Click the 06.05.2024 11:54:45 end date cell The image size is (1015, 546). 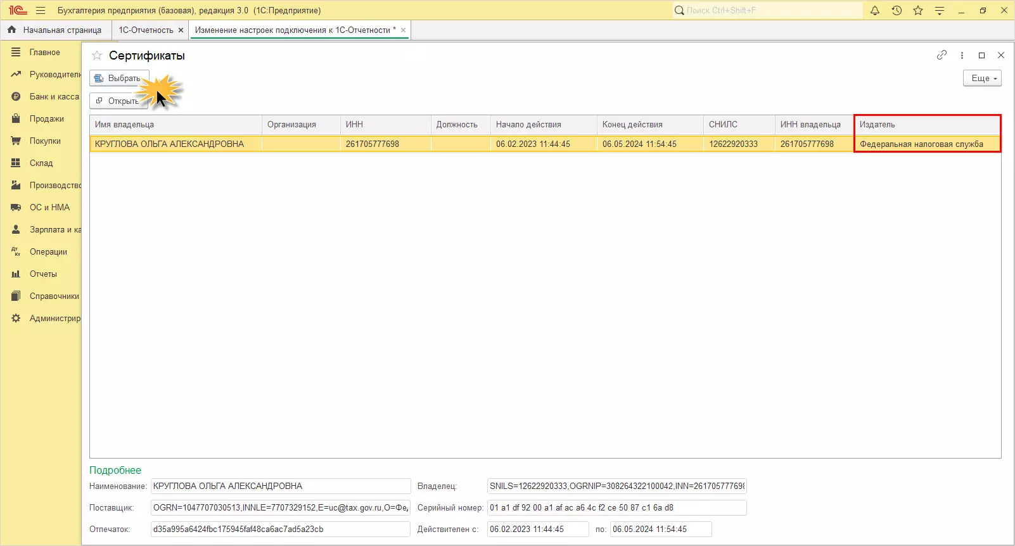pyautogui.click(x=650, y=144)
